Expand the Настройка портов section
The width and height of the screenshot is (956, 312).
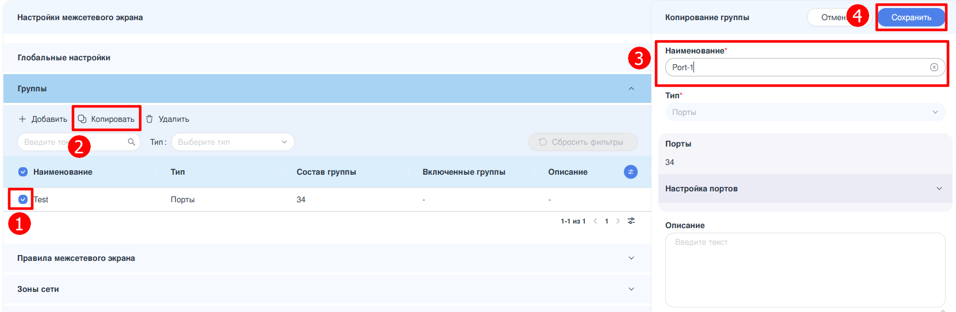pos(939,188)
